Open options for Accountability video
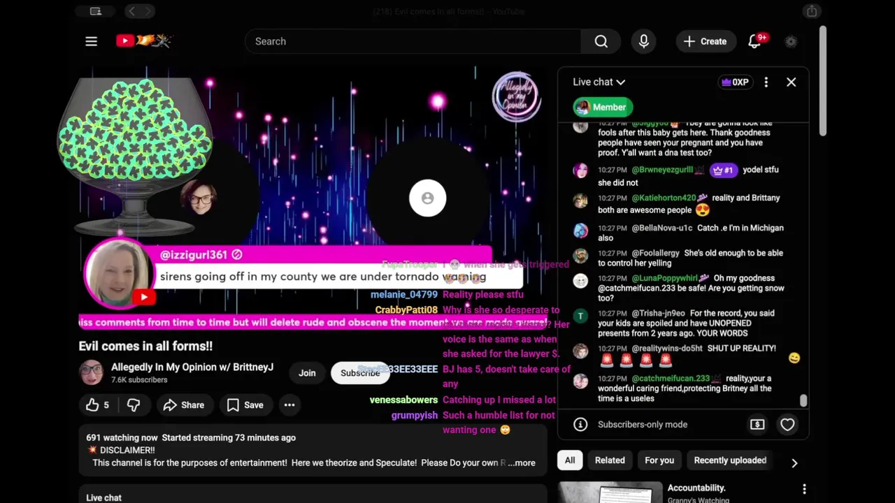The height and width of the screenshot is (503, 895). [x=804, y=489]
